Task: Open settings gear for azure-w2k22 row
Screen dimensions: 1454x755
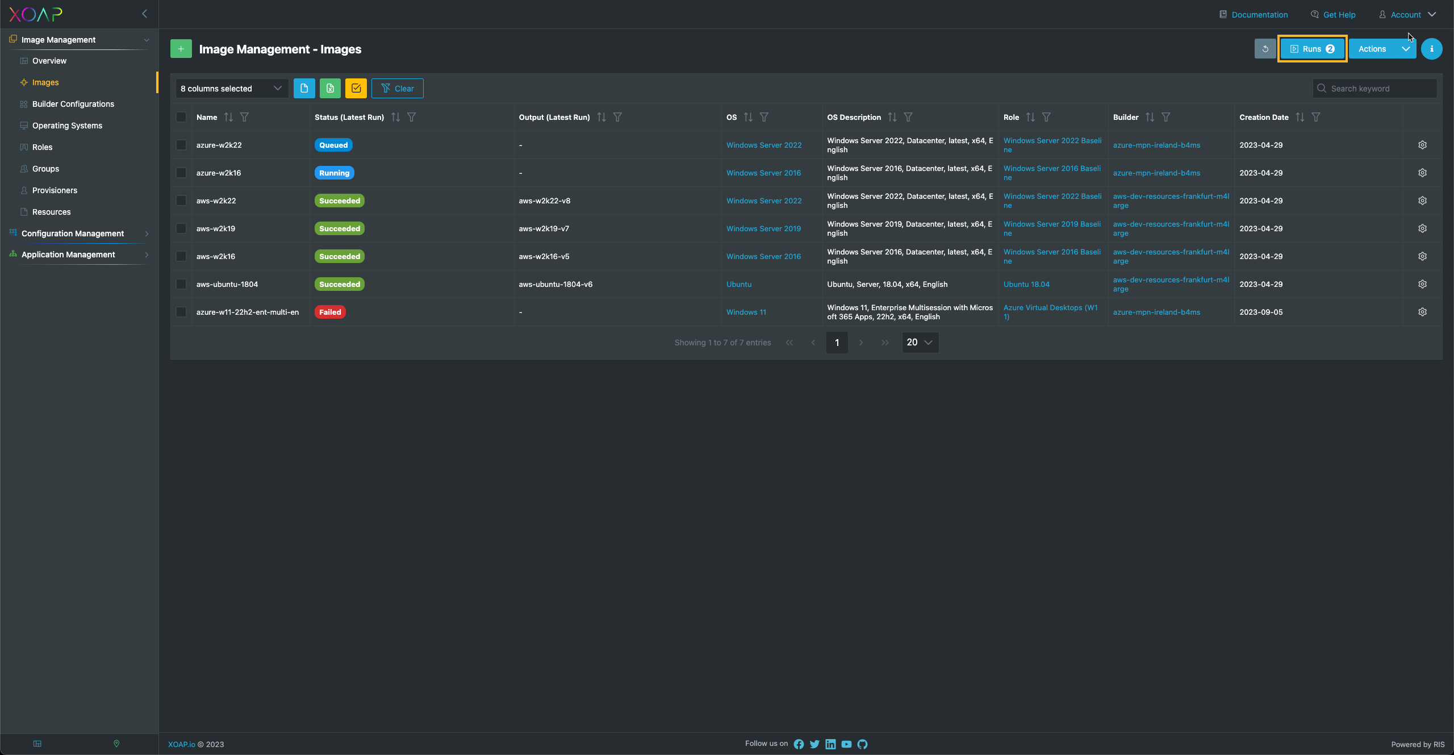Action: [1422, 145]
